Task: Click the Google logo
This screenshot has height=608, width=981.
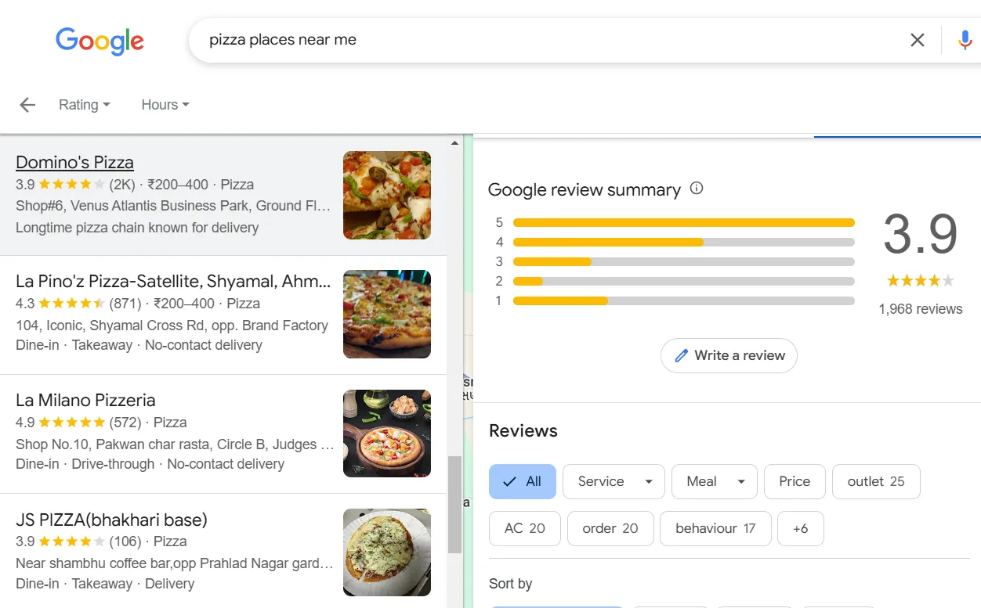Action: click(x=100, y=41)
